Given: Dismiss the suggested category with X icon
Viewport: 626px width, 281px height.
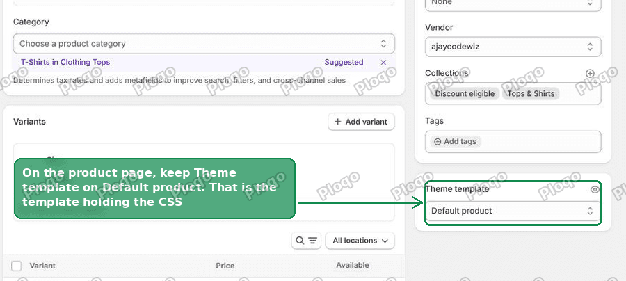Looking at the screenshot, I should click(383, 63).
